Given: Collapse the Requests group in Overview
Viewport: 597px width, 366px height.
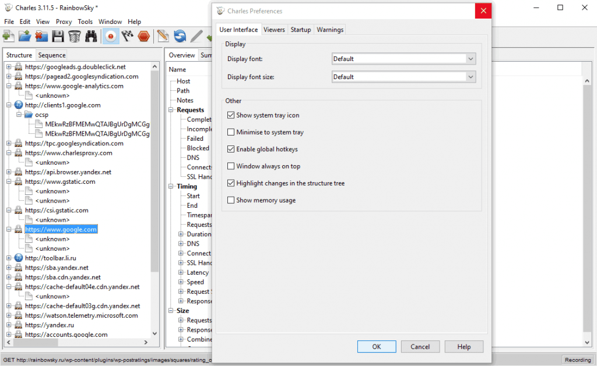Looking at the screenshot, I should click(171, 110).
